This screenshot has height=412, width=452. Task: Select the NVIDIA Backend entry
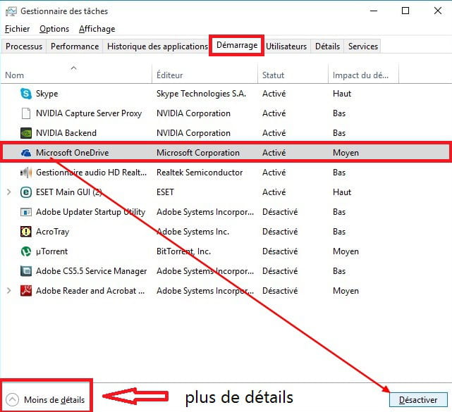(x=66, y=133)
